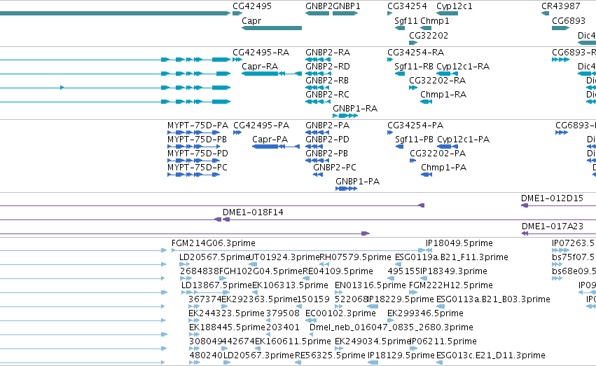Open the Cyp12c1-PA protein label
Screen dimensions: 596x366
[x=464, y=140]
